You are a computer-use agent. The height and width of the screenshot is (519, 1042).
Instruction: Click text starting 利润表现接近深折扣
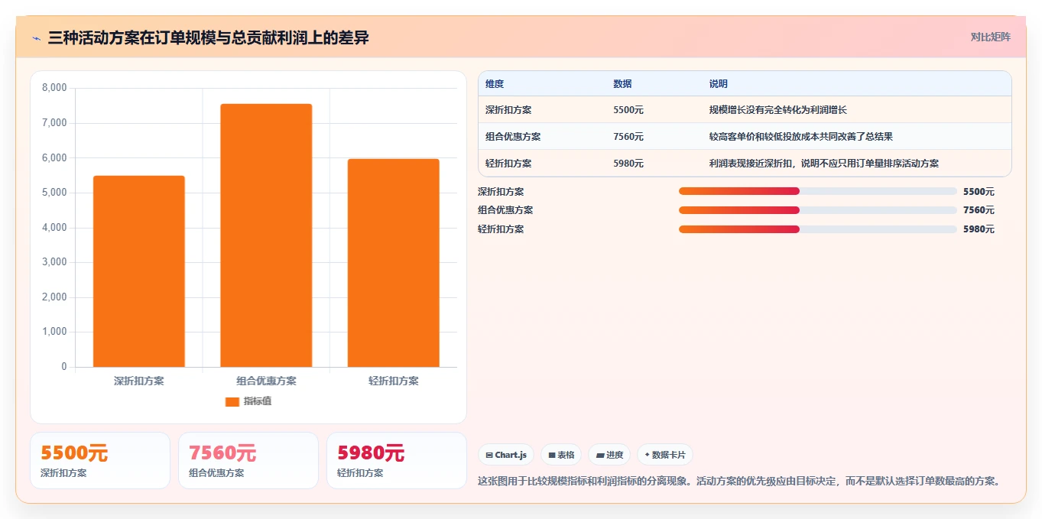(824, 164)
